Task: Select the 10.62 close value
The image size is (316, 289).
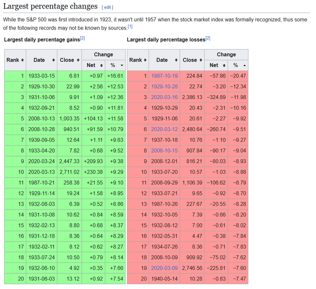Action: 69,215
